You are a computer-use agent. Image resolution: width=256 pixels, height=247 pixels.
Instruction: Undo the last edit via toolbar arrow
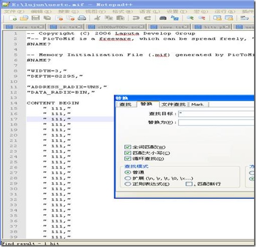(136, 18)
